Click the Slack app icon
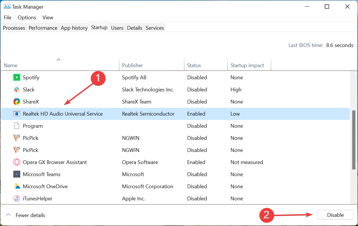The image size is (358, 226). 17,90
